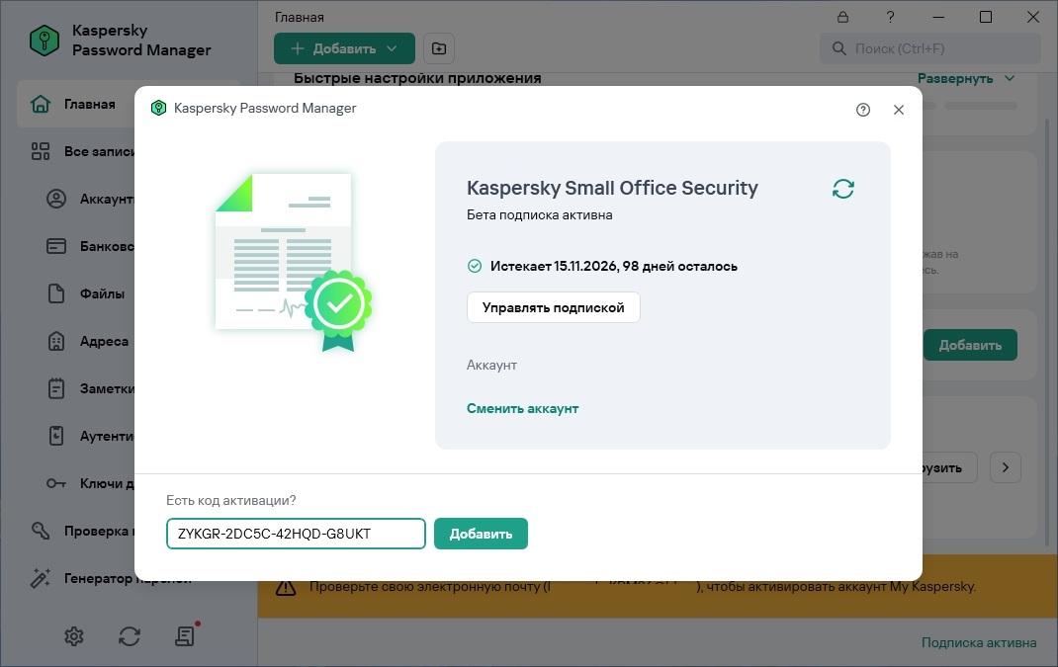This screenshot has width=1058, height=667.
Task: Click Подписка активна status link
Action: [x=978, y=642]
